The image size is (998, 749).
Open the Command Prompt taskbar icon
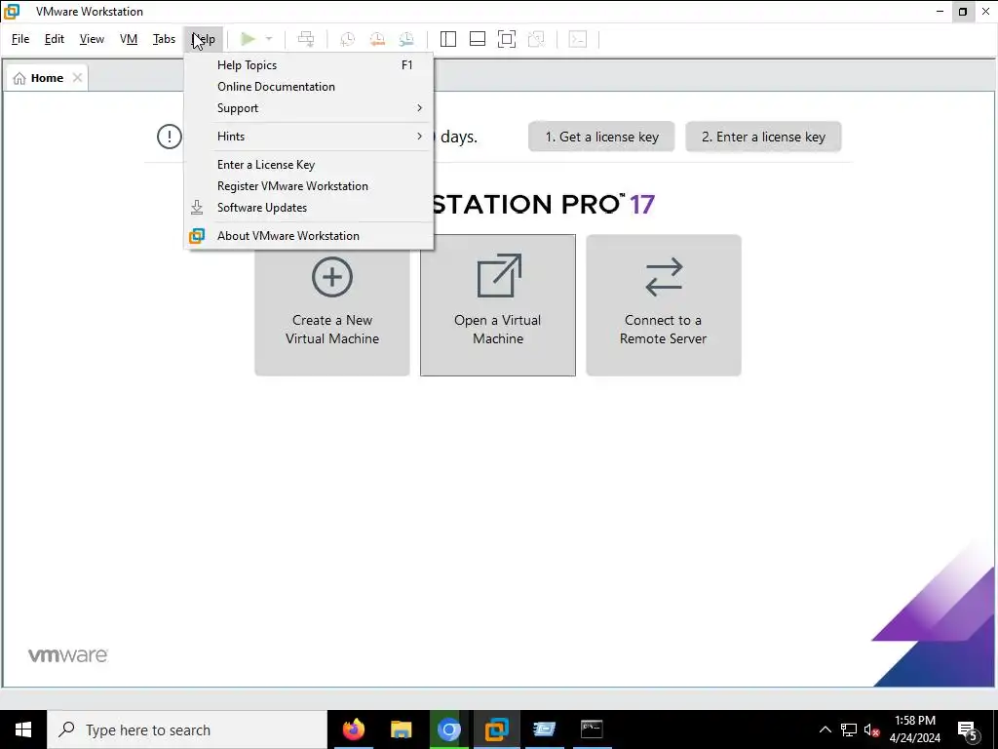pyautogui.click(x=592, y=729)
